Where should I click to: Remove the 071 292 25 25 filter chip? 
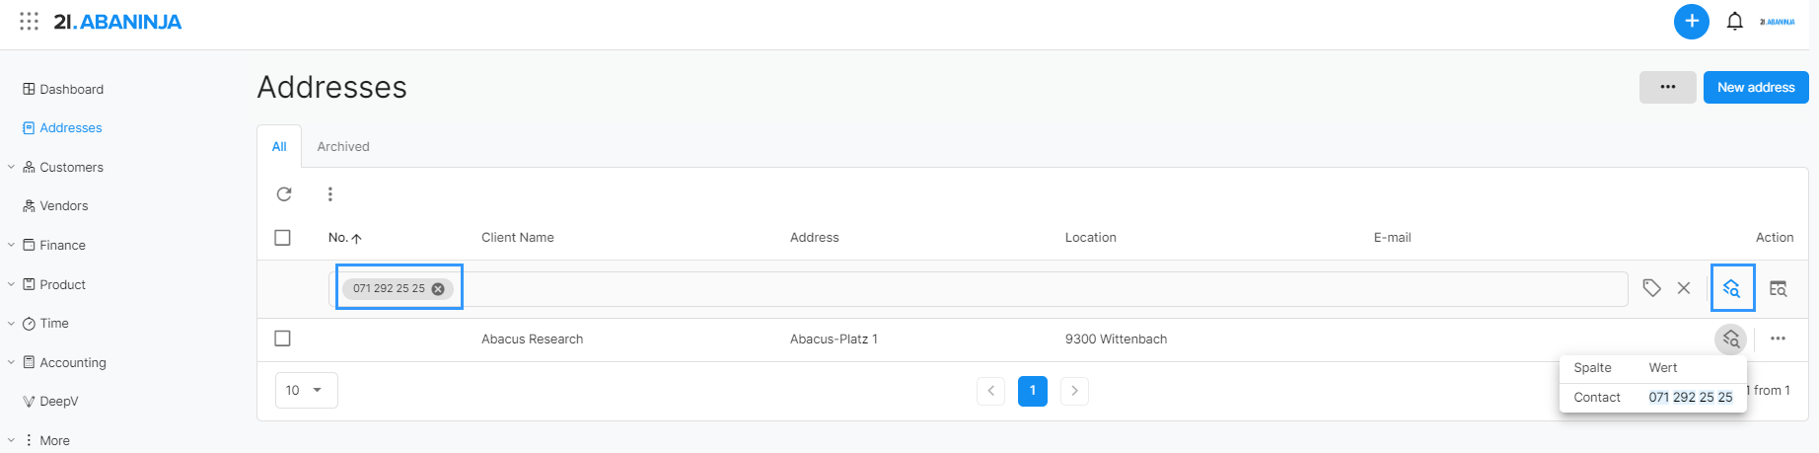point(438,289)
